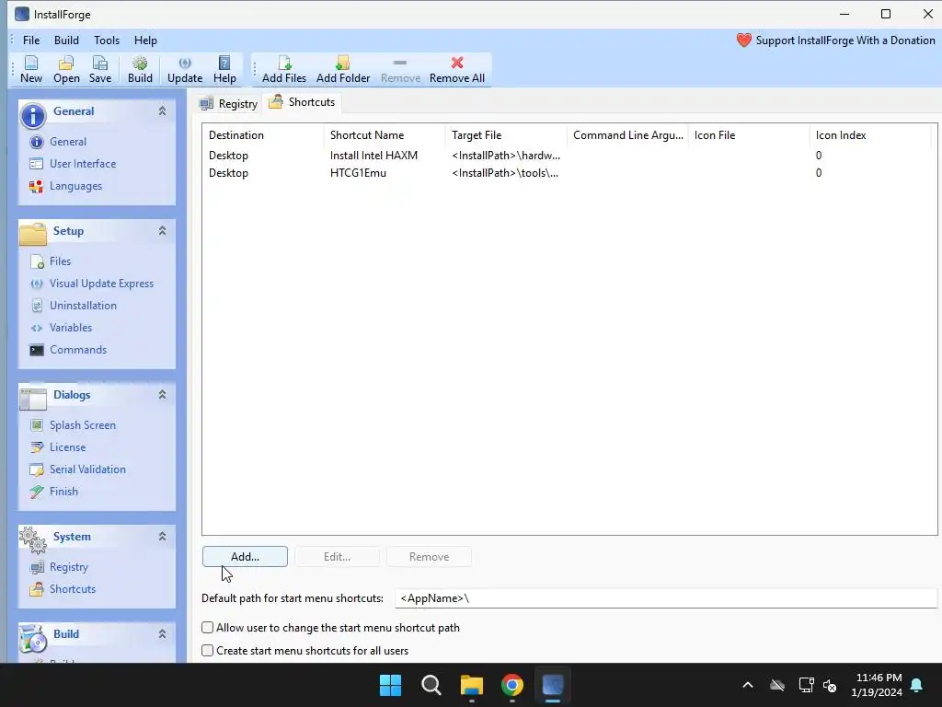This screenshot has height=707, width=942.
Task: Open the File menu
Action: pos(31,41)
